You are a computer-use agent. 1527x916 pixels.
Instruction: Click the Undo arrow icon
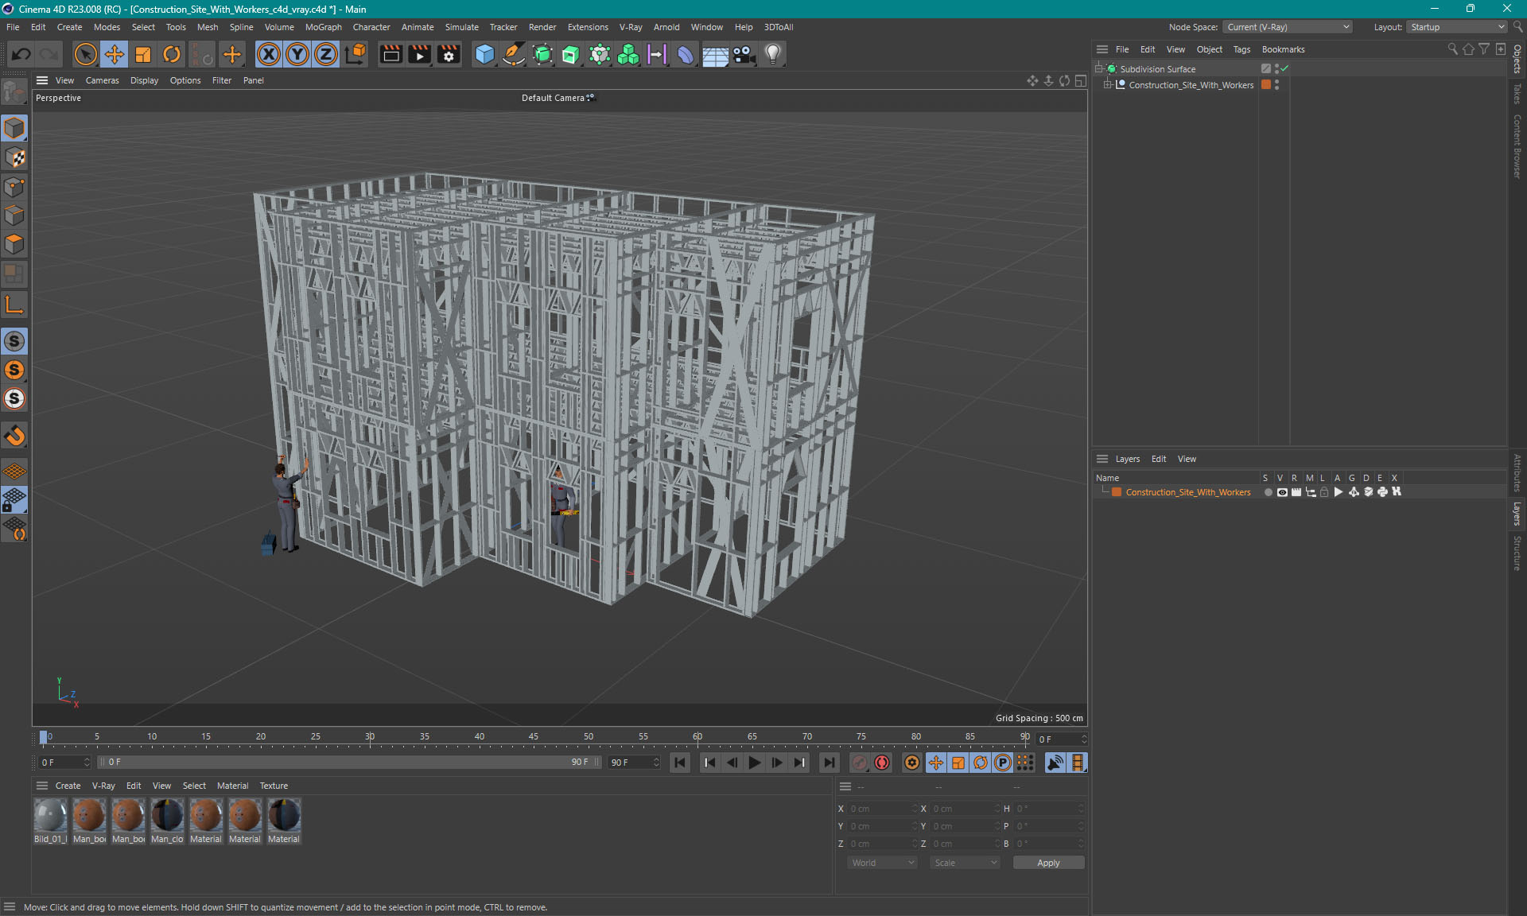click(x=21, y=54)
